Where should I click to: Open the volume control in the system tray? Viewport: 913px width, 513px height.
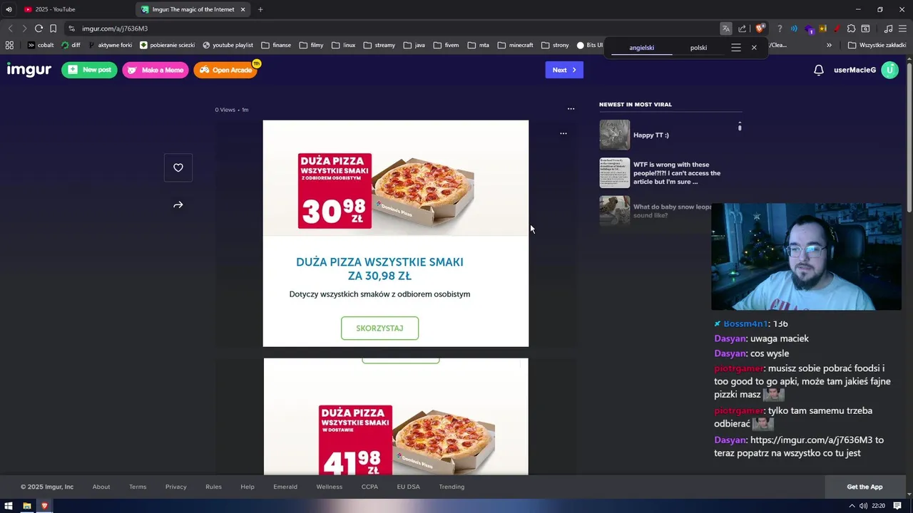pos(863,506)
